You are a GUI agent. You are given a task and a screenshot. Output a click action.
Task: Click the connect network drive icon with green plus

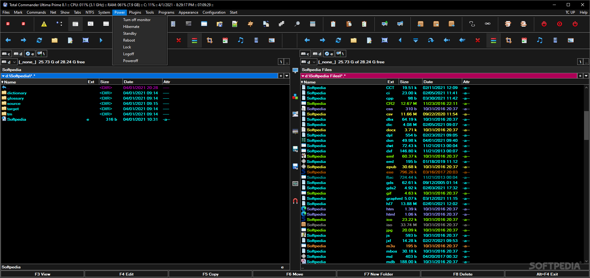(385, 24)
